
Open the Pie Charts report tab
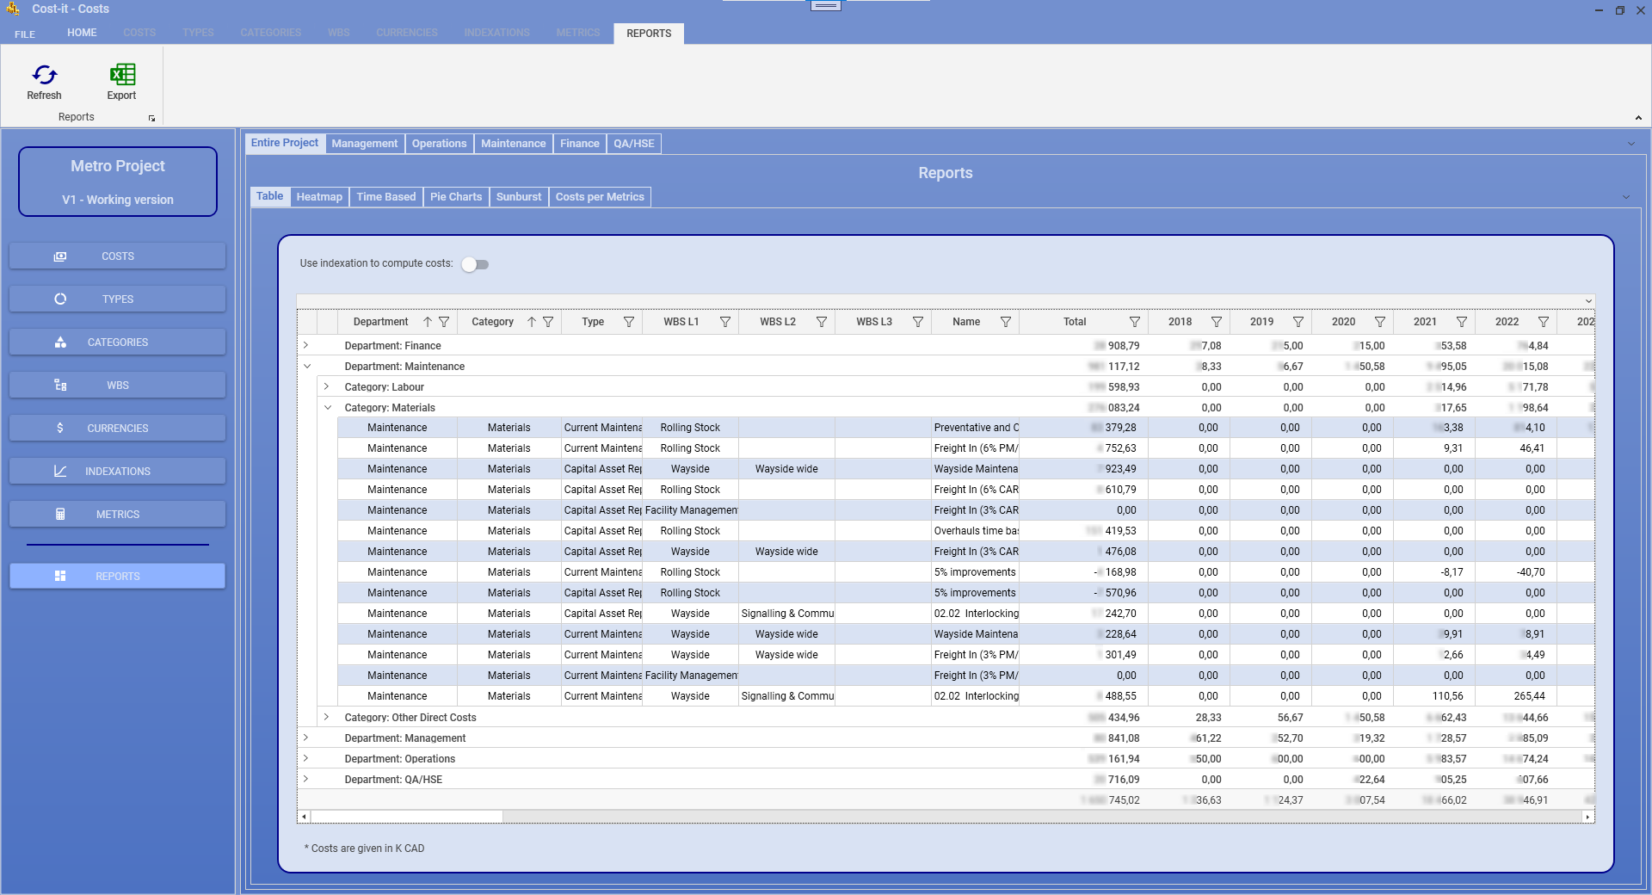[x=456, y=197]
